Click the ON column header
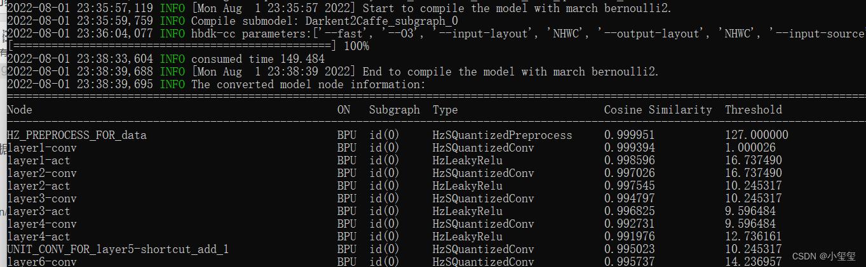Screen dimensions: 866x267 (344, 110)
